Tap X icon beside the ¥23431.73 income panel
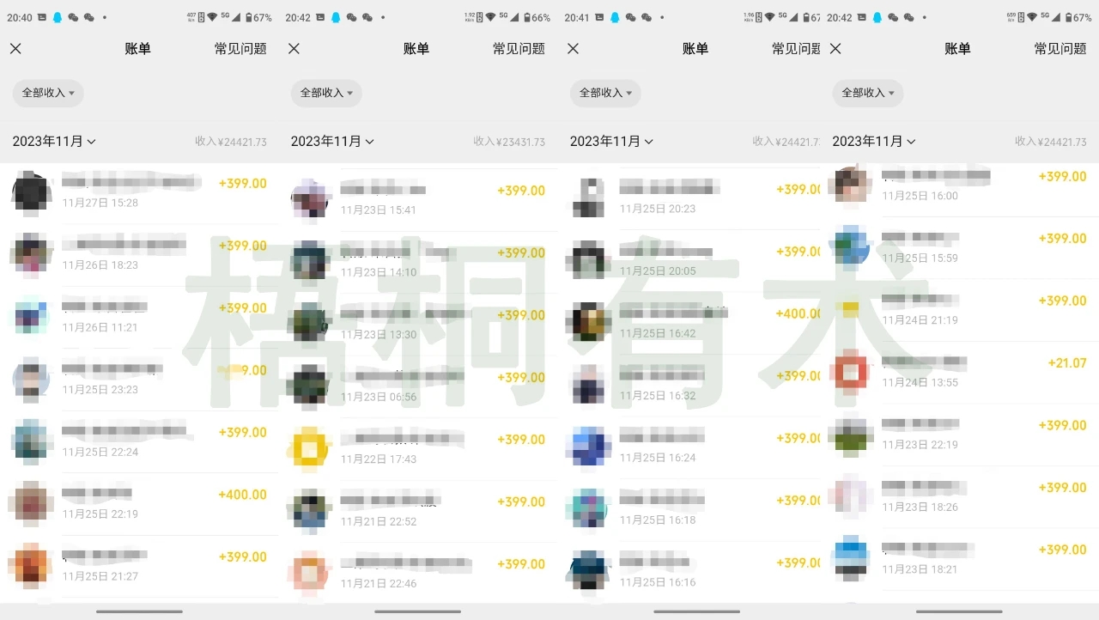1099x620 pixels. (294, 49)
